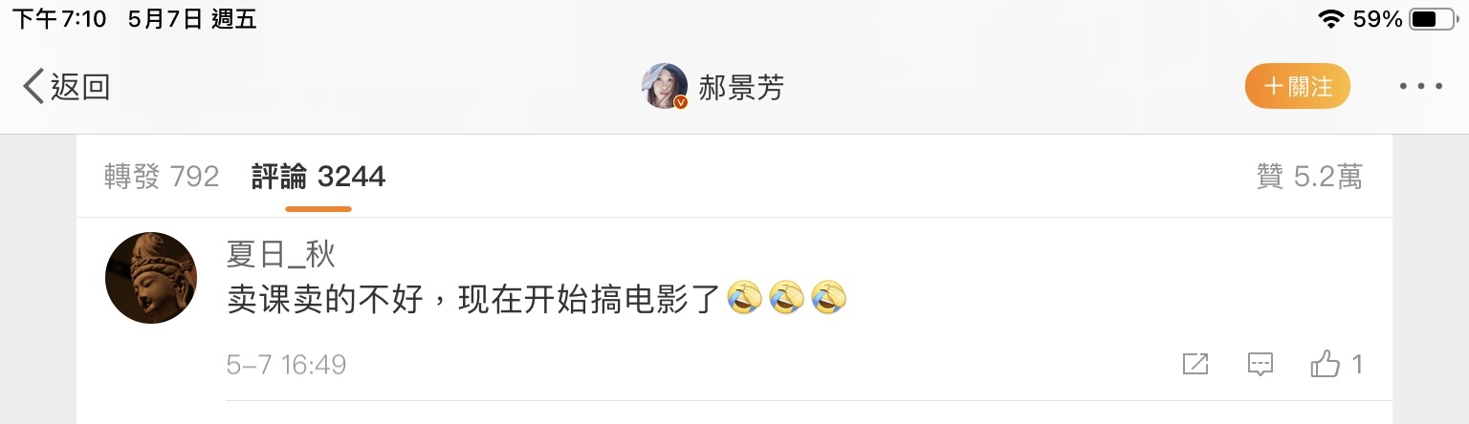Select the 評論 3244 tab
Image resolution: width=1469 pixels, height=424 pixels.
pyautogui.click(x=318, y=177)
